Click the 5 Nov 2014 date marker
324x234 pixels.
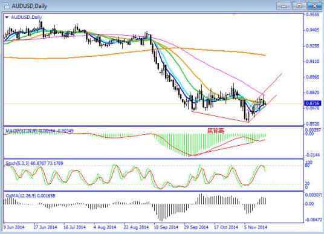(256, 227)
